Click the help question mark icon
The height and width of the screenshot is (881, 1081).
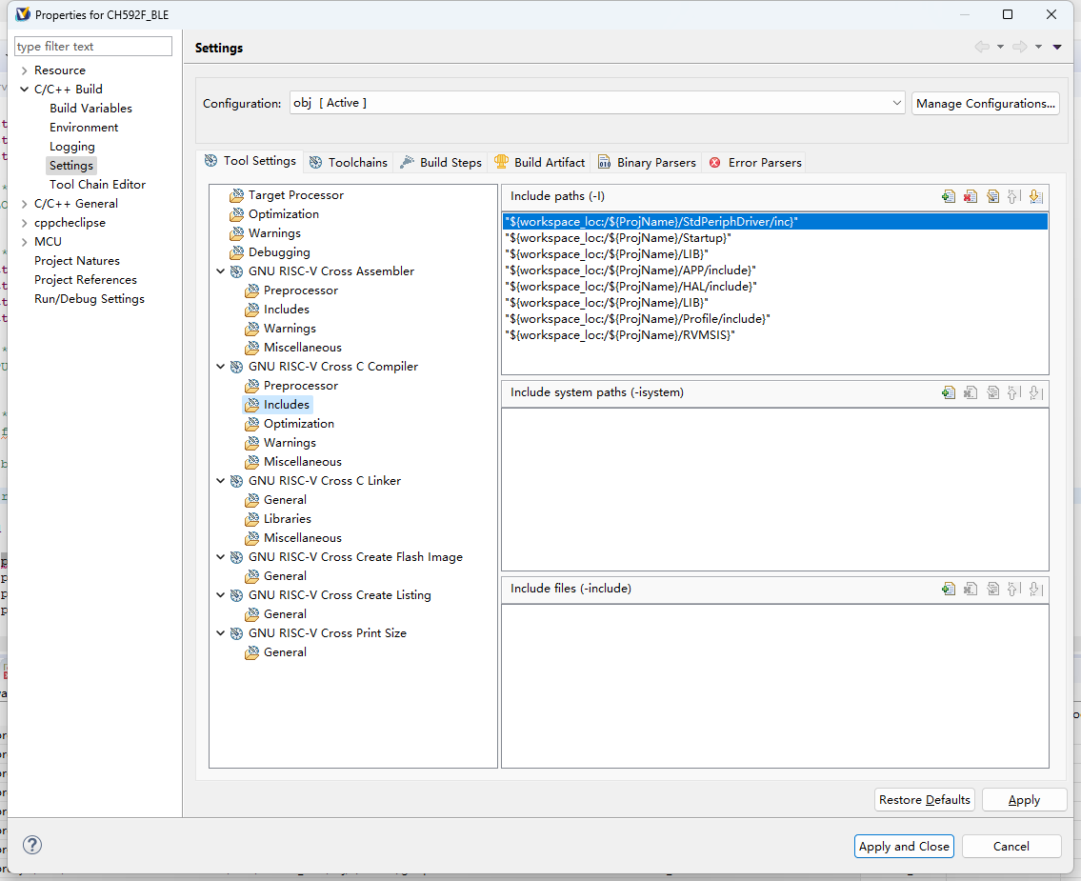point(32,845)
